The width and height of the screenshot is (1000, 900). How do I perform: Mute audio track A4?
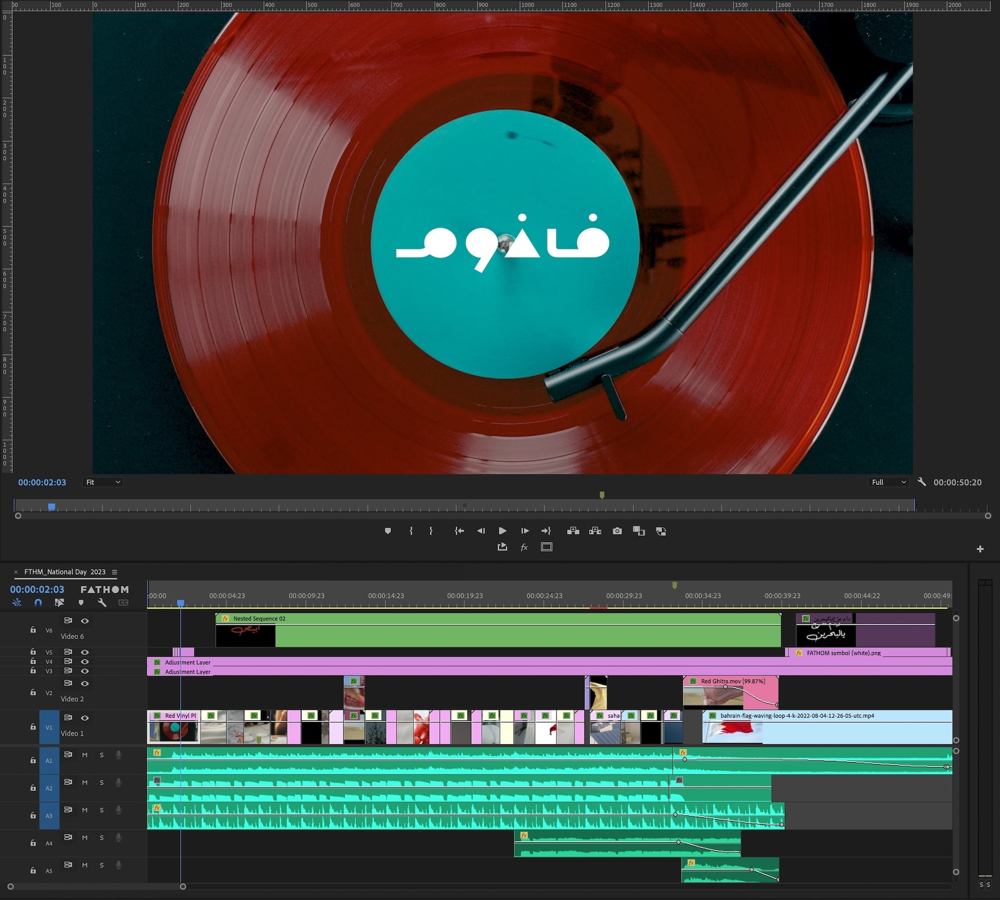[85, 838]
